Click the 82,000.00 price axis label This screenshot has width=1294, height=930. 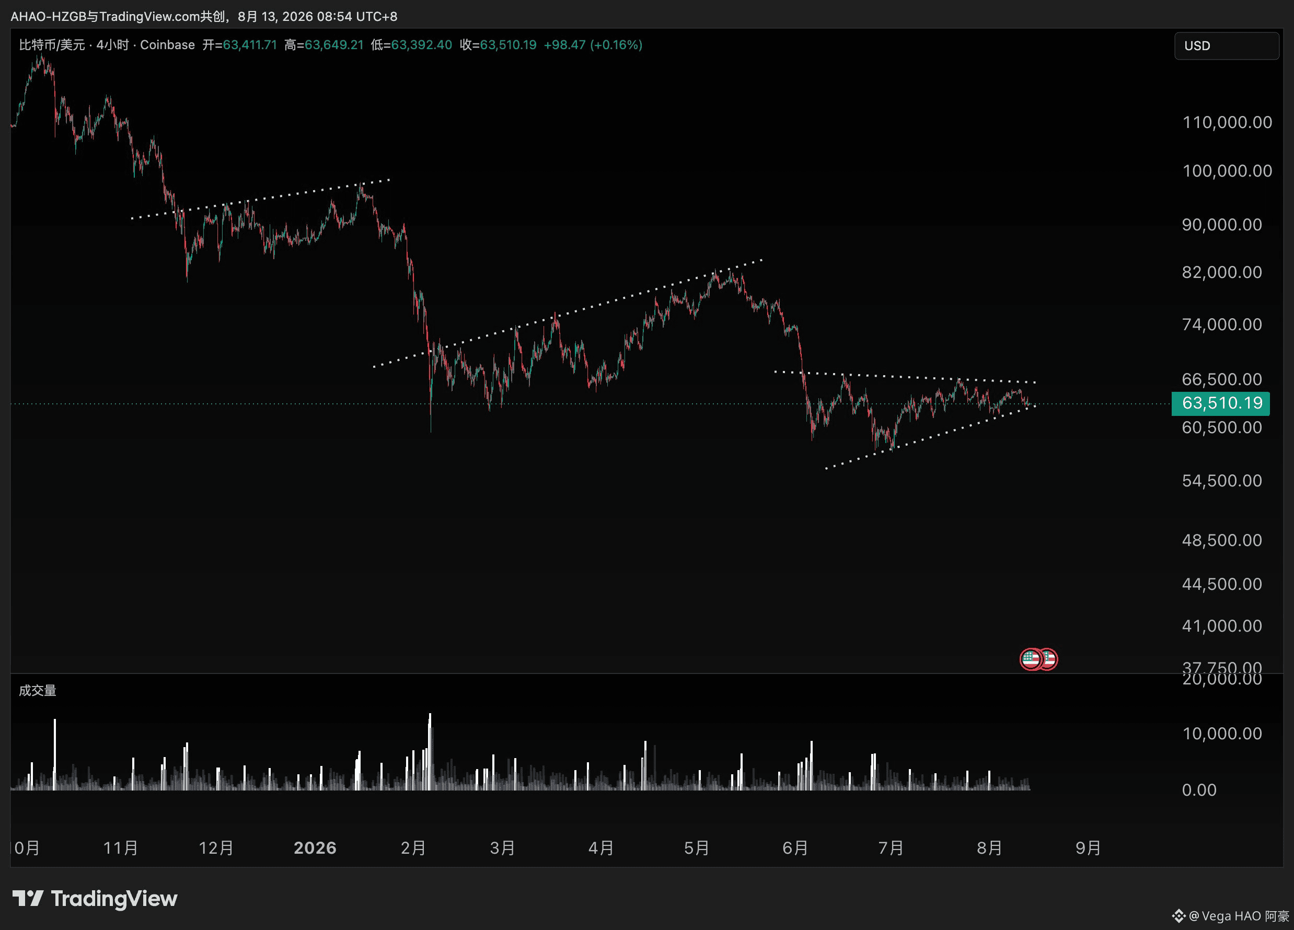click(1221, 272)
